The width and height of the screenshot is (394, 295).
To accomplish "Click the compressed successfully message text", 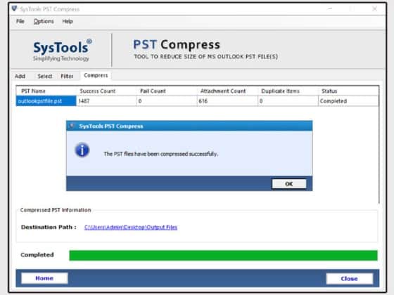I will [161, 154].
